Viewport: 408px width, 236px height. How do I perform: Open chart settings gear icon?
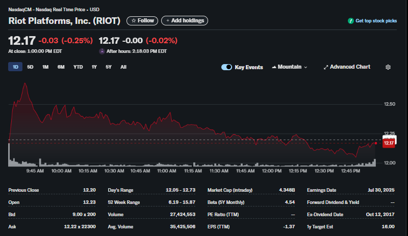pyautogui.click(x=388, y=67)
